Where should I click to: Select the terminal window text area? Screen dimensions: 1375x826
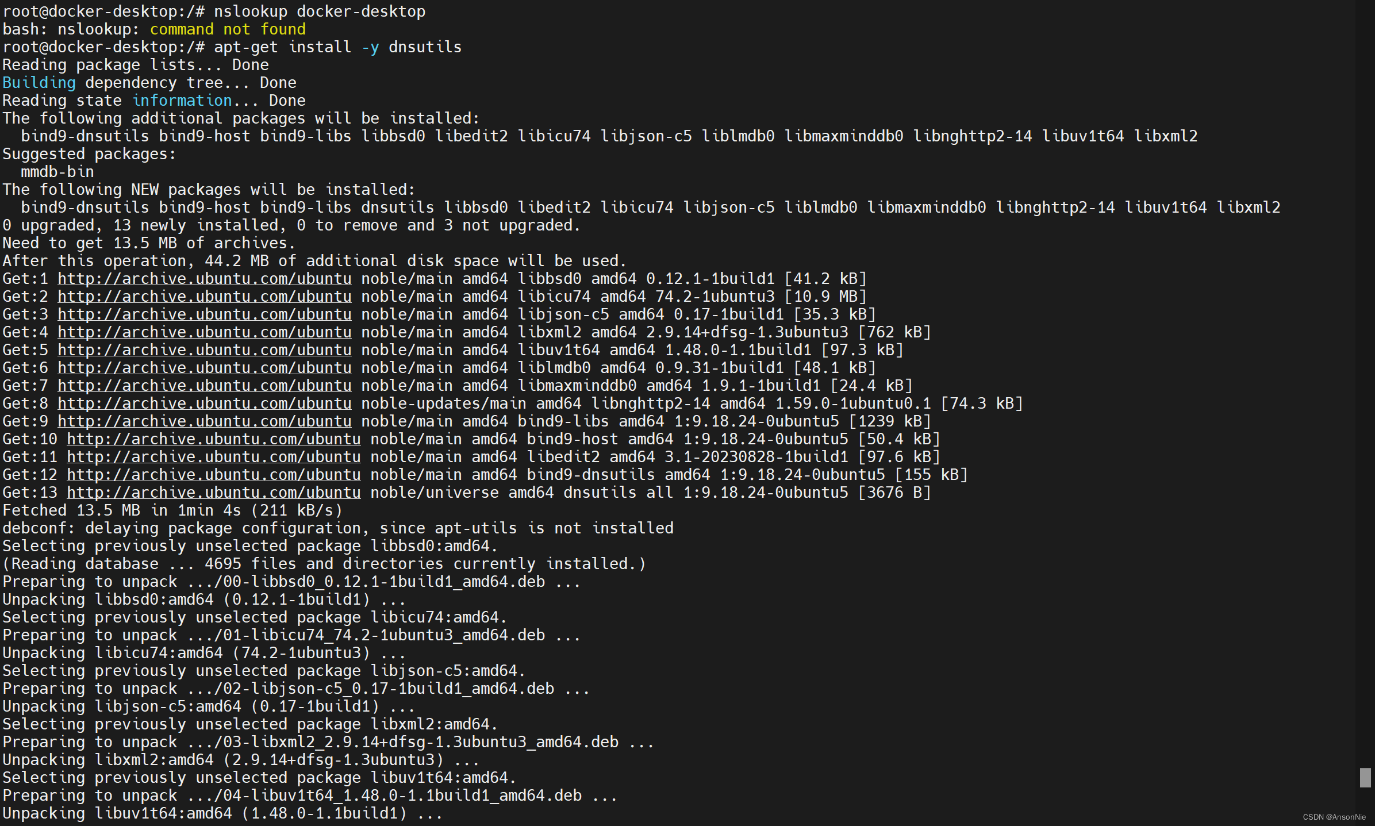click(x=687, y=413)
